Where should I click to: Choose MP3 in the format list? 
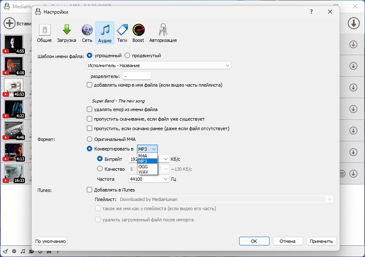pos(147,161)
